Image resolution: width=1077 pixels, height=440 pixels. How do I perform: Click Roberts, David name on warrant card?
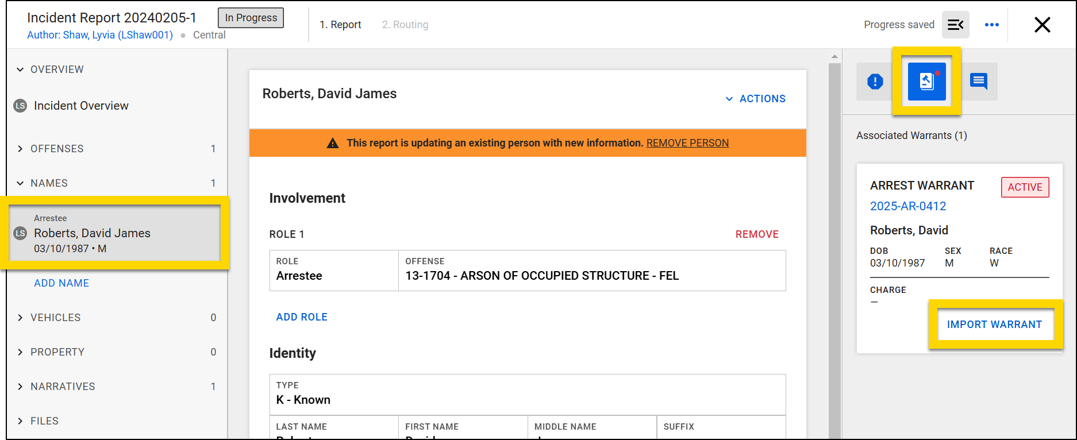(909, 230)
